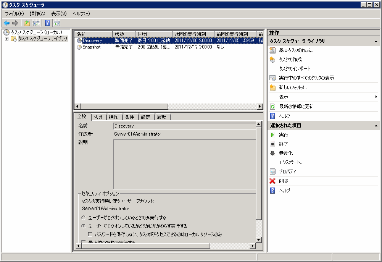The image size is (382, 262).
Task: Click the green 実行 run icon
Action: tap(272, 135)
